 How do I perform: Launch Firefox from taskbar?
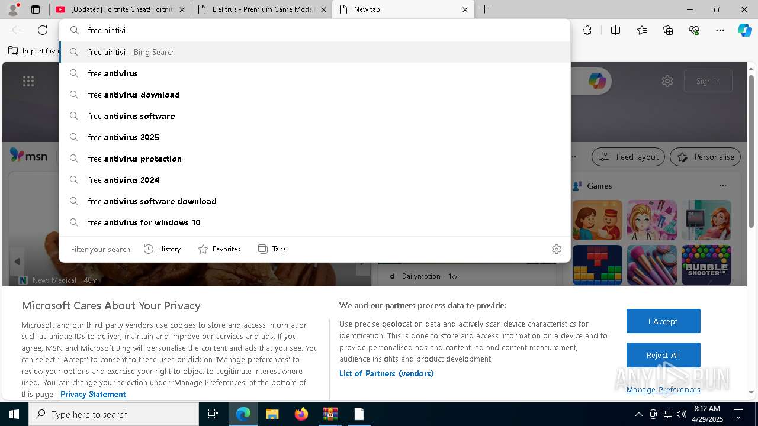coord(301,414)
